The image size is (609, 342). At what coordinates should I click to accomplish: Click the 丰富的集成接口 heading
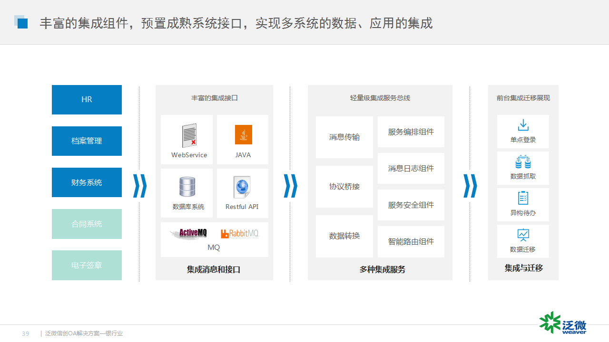[x=215, y=98]
